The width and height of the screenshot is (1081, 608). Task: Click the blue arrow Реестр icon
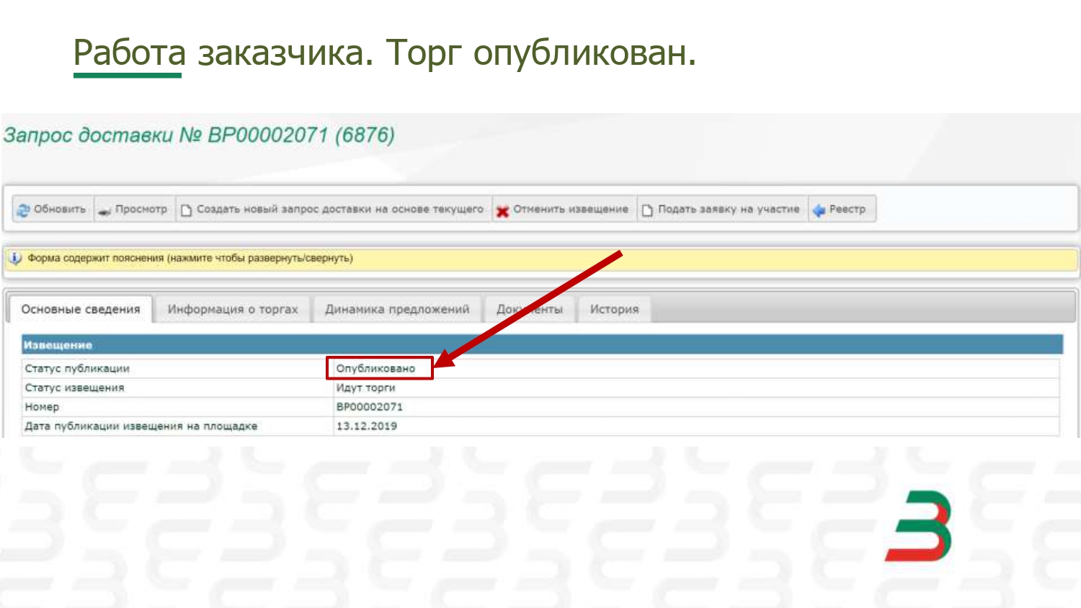tap(819, 210)
